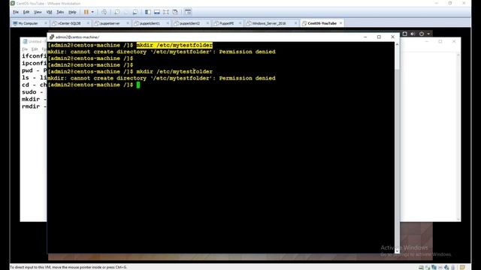Expand the guest top bar dropdown arrow
This screenshot has height=270, width=481.
click(428, 34)
